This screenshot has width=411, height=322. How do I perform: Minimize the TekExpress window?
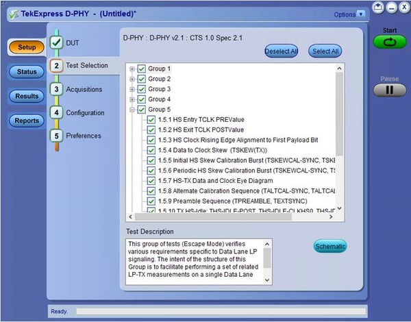[x=392, y=8]
